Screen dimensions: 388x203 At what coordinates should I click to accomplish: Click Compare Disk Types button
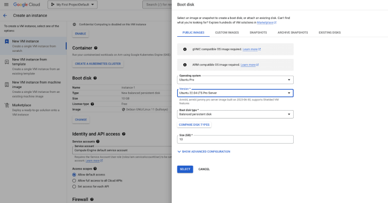click(x=194, y=125)
